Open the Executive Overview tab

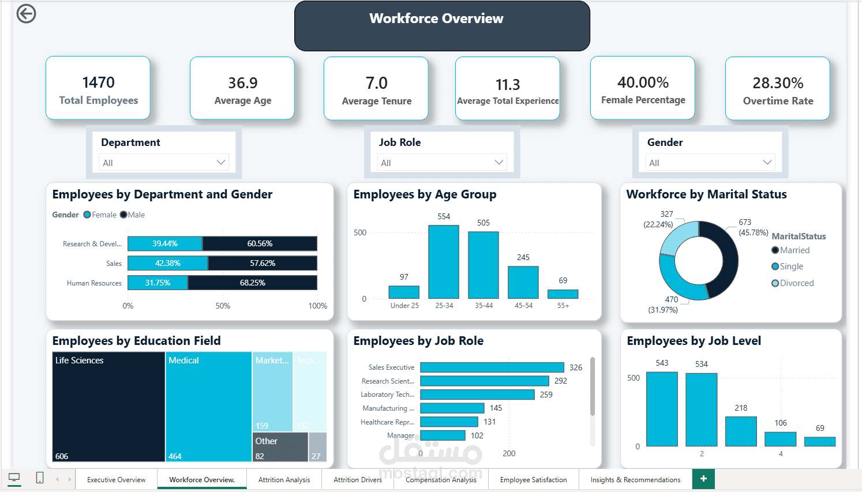point(117,479)
